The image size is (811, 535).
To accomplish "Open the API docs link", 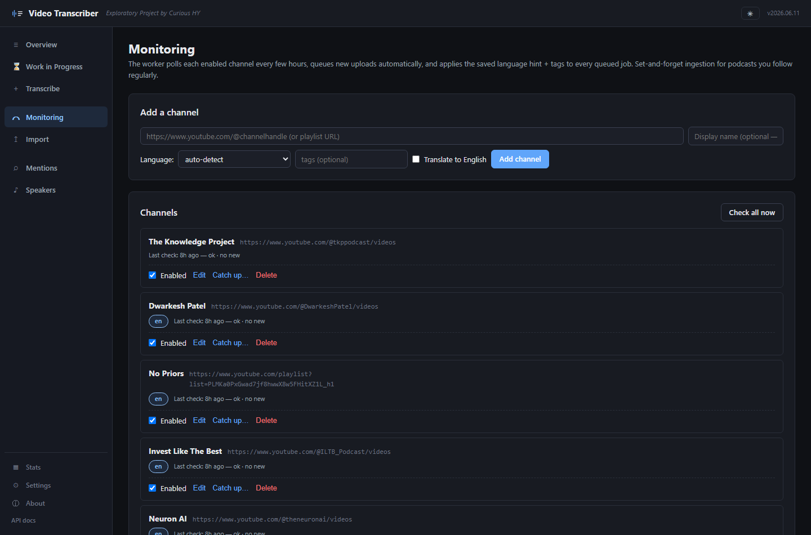I will click(24, 520).
